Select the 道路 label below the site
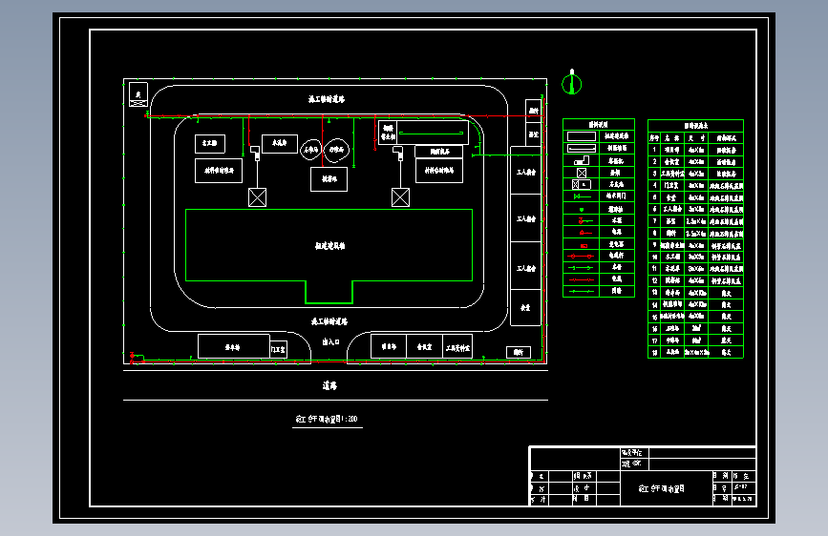This screenshot has height=536, width=828. (x=329, y=385)
